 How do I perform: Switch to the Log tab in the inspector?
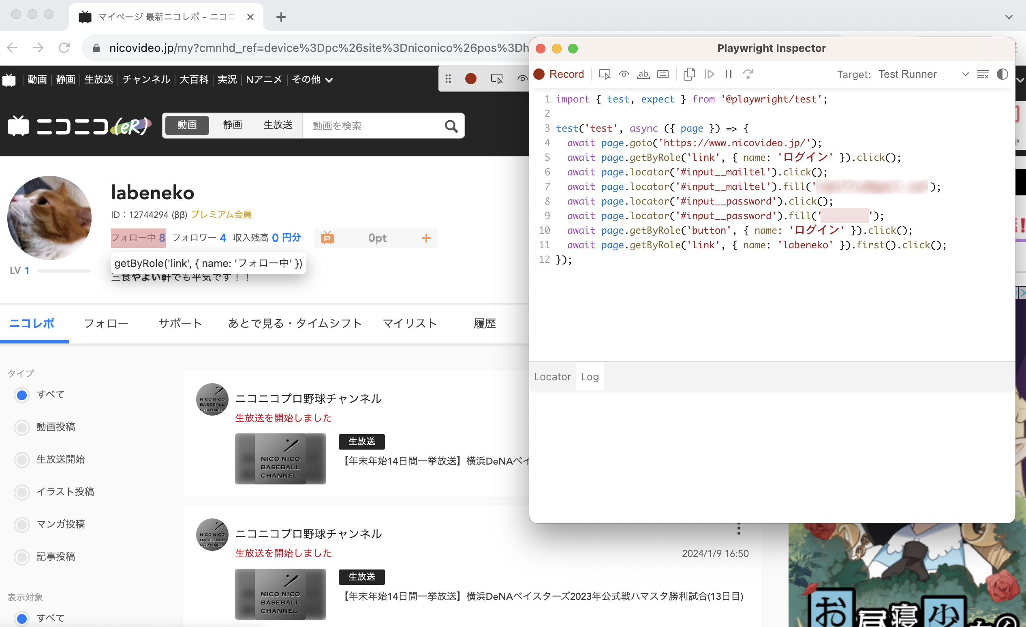click(590, 376)
